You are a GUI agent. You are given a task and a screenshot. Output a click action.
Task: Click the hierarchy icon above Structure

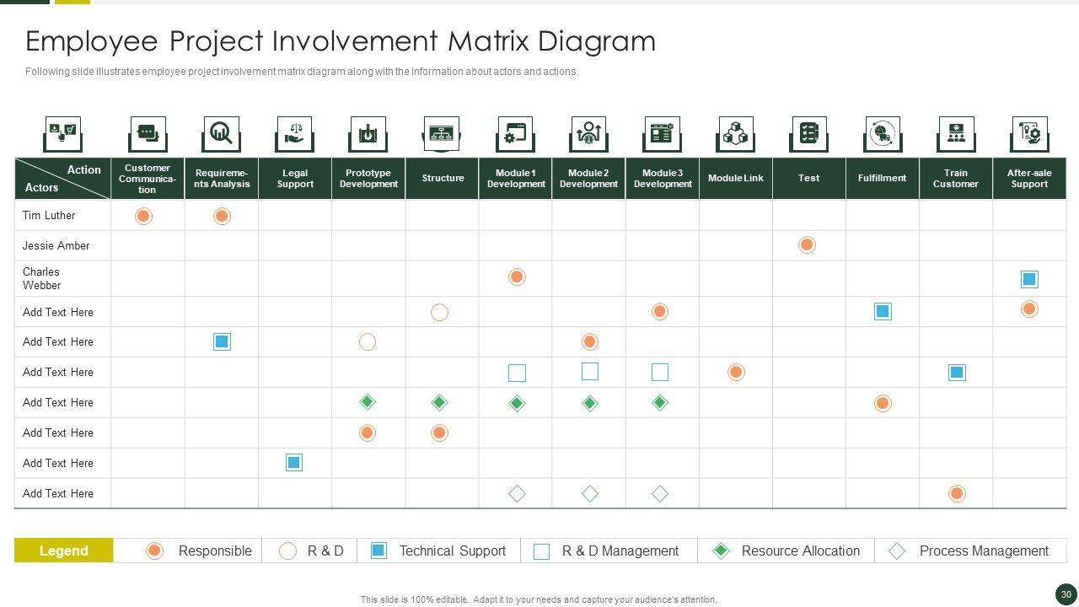coord(441,134)
